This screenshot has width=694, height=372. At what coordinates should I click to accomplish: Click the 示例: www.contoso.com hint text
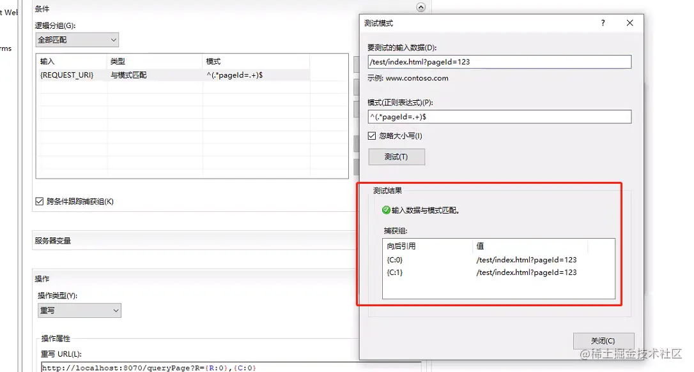pyautogui.click(x=408, y=78)
